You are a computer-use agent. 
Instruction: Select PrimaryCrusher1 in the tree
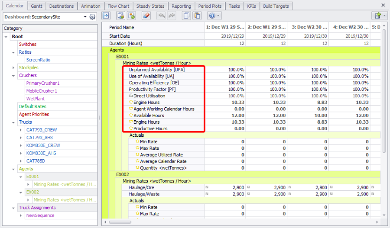(42, 83)
